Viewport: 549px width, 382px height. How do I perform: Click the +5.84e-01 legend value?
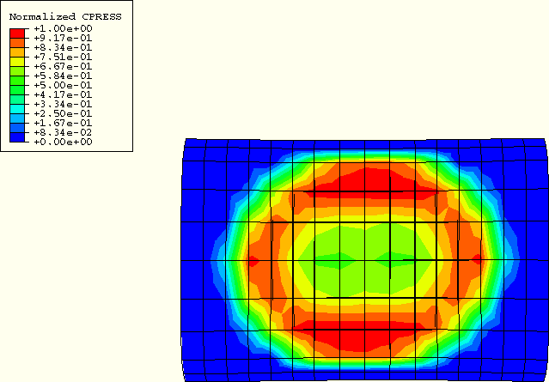[x=63, y=76]
